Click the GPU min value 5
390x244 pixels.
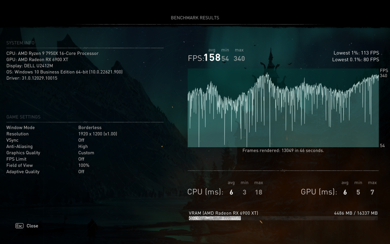point(358,192)
